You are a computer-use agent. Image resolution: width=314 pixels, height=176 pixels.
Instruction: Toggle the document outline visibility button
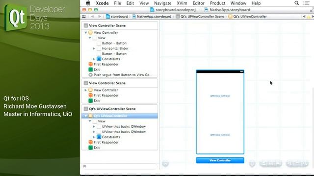(x=165, y=163)
